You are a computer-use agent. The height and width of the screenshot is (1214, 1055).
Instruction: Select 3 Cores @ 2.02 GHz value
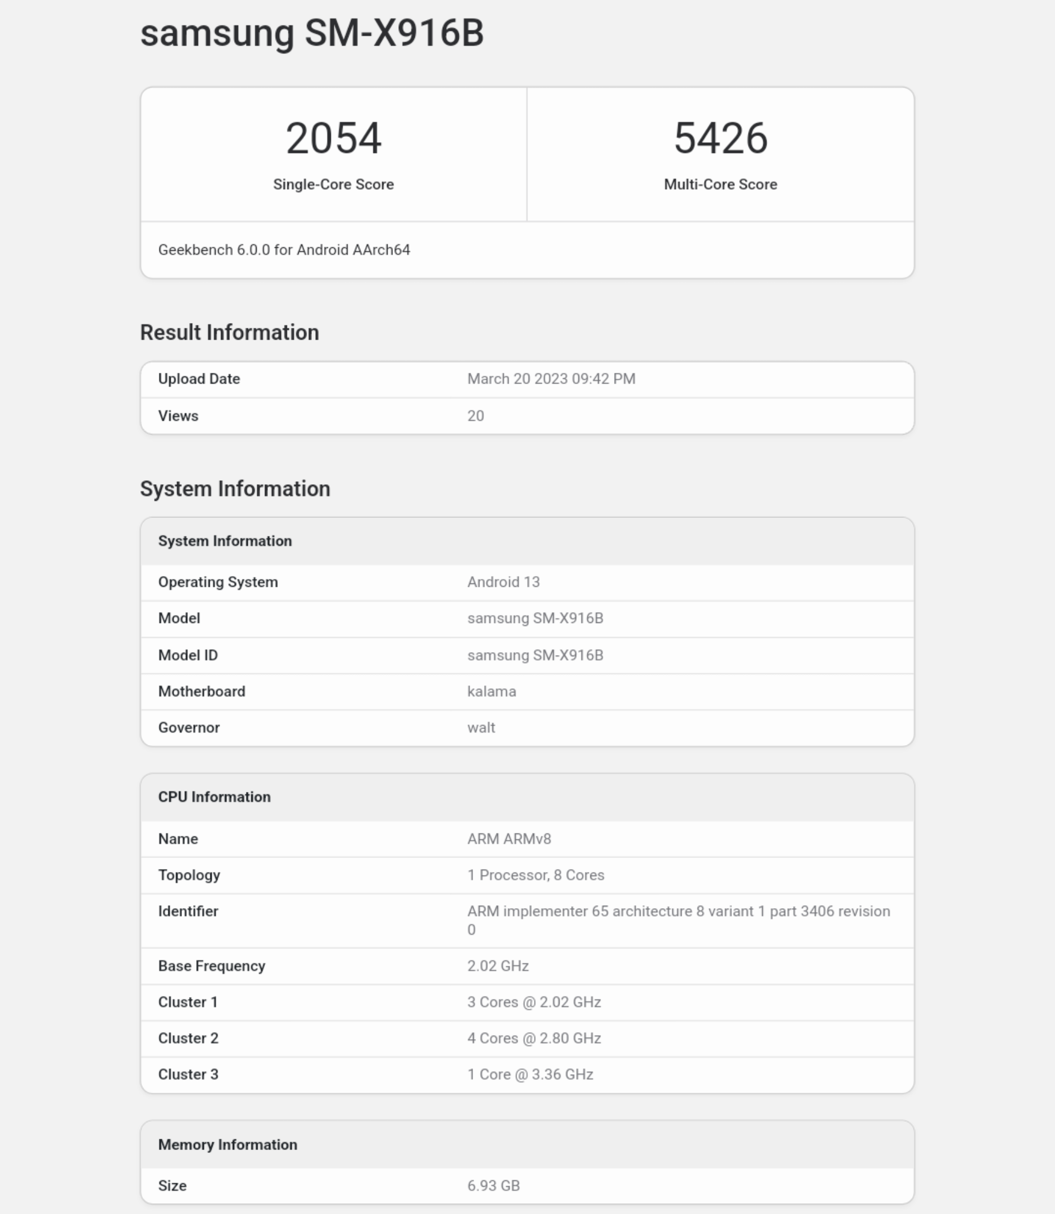534,1002
